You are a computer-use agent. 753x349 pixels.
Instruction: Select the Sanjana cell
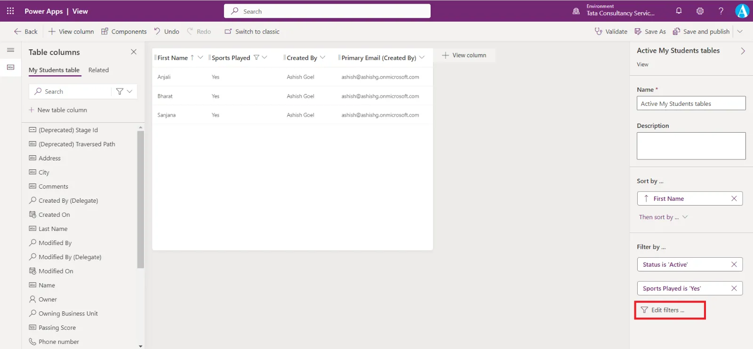coord(167,115)
